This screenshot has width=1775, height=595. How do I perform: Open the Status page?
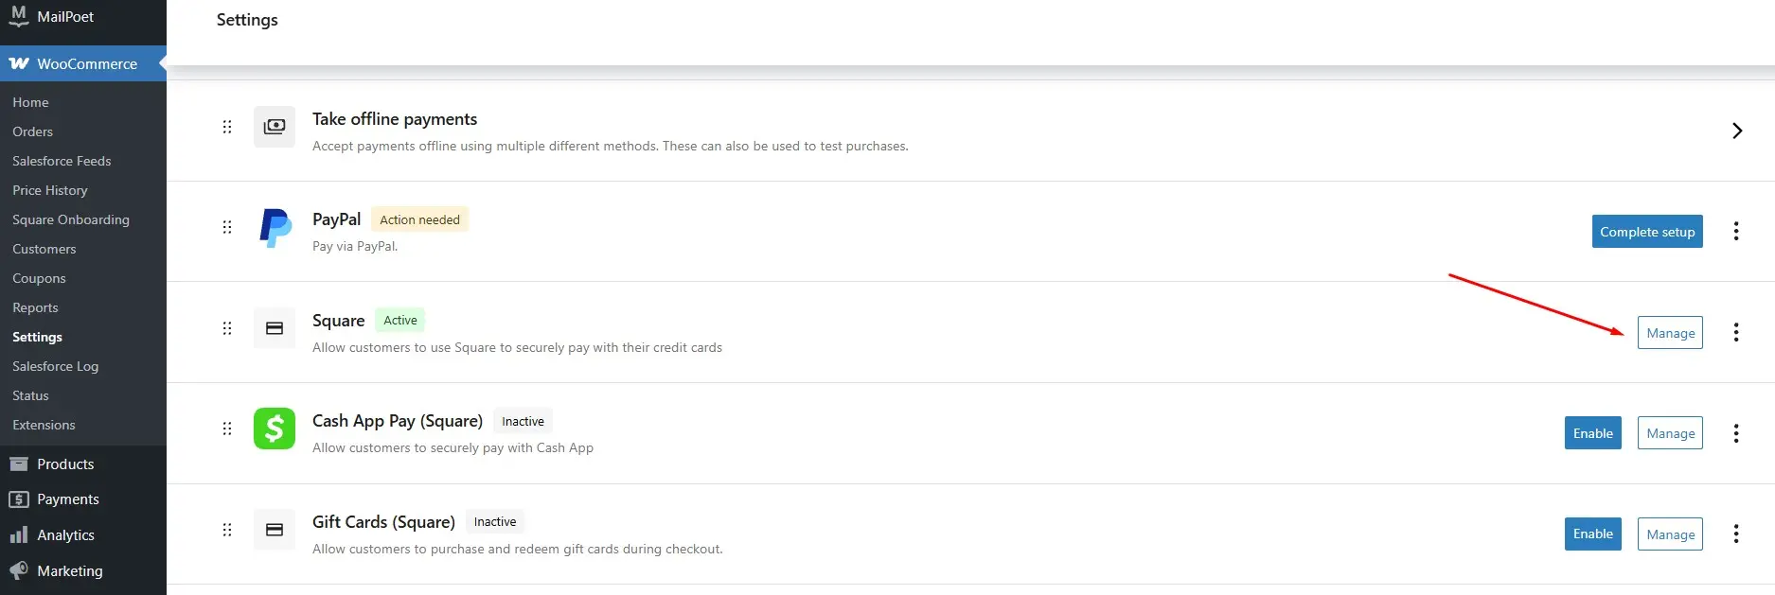(30, 395)
